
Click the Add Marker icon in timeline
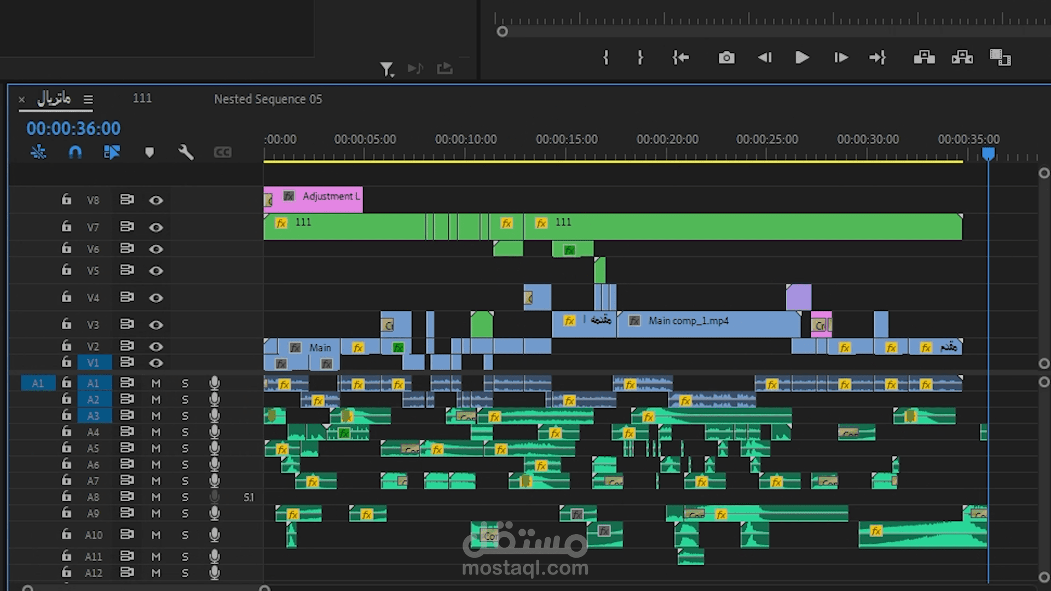(x=149, y=152)
